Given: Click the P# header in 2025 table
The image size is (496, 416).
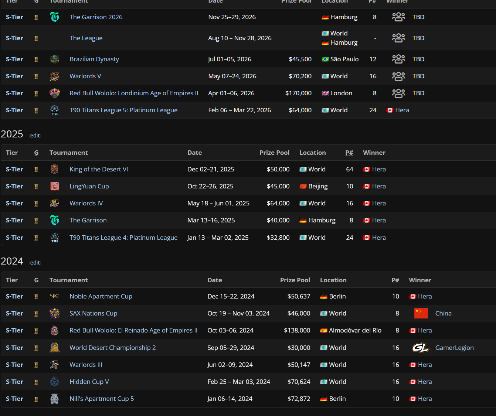Looking at the screenshot, I should click(349, 153).
